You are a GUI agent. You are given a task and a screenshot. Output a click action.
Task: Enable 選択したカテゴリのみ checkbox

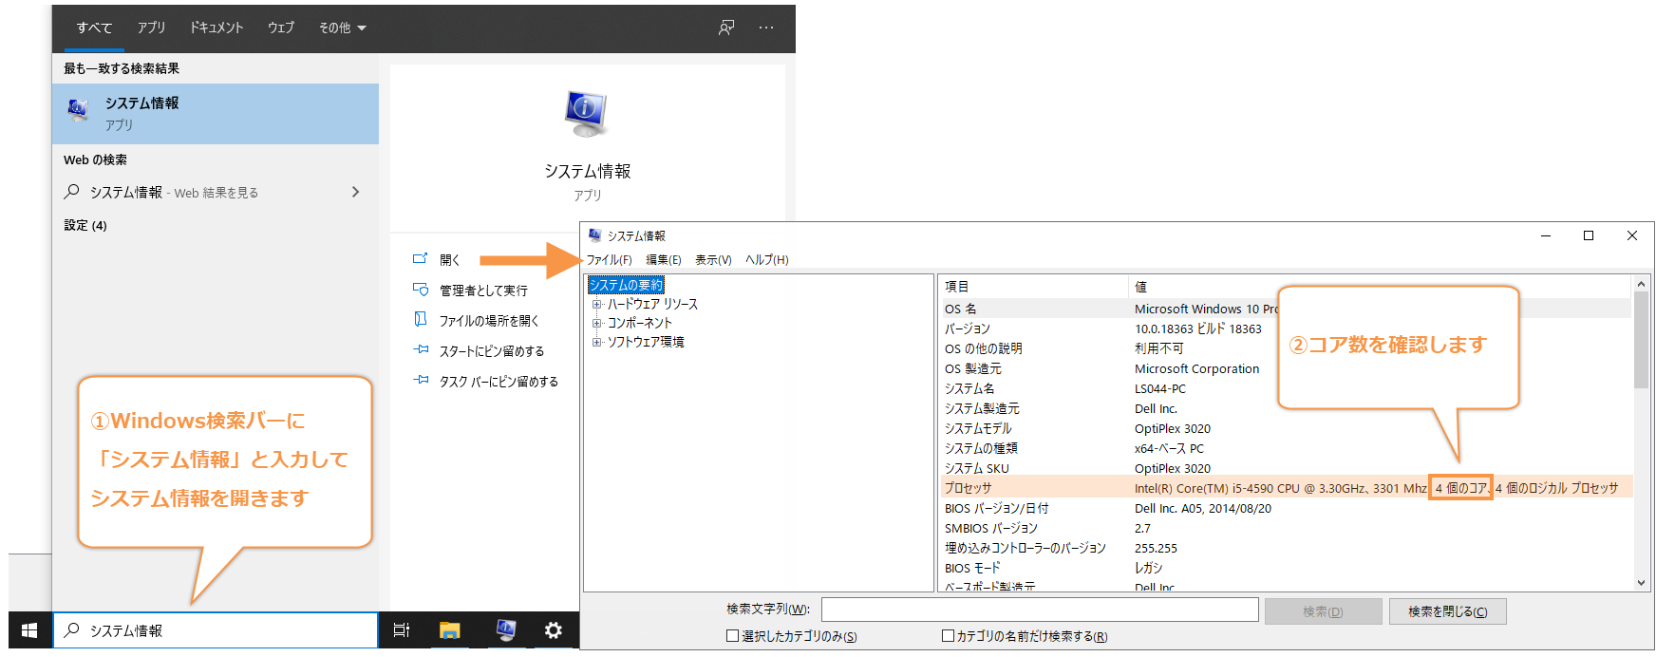pos(733,636)
